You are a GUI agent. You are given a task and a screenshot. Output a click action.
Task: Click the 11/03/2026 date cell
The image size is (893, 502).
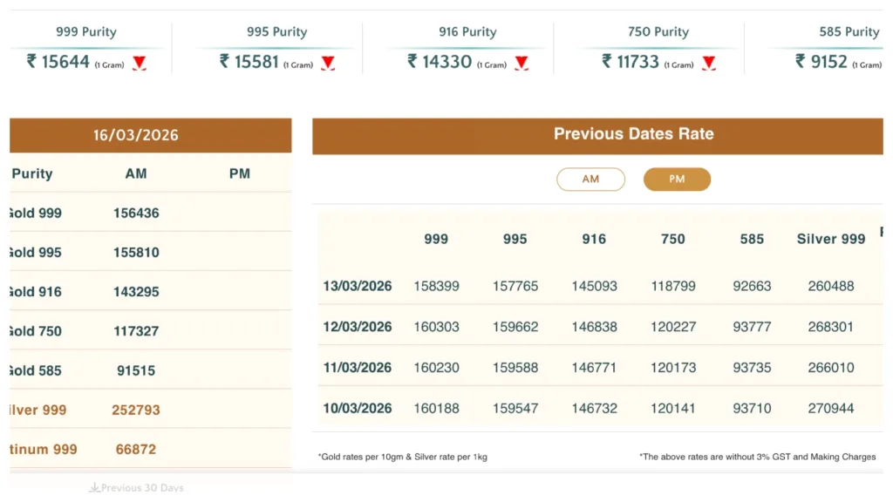coord(358,368)
